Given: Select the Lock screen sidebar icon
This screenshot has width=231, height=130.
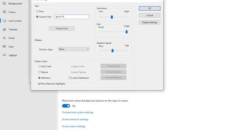Looking at the screenshot, I should [x=4, y=21].
